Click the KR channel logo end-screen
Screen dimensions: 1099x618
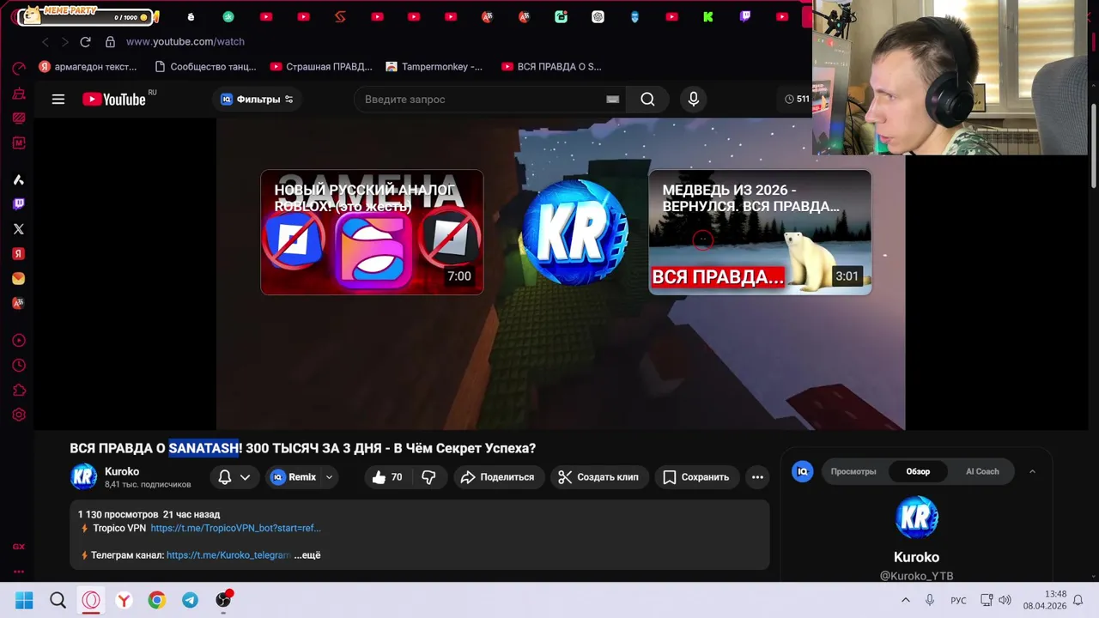pos(574,232)
